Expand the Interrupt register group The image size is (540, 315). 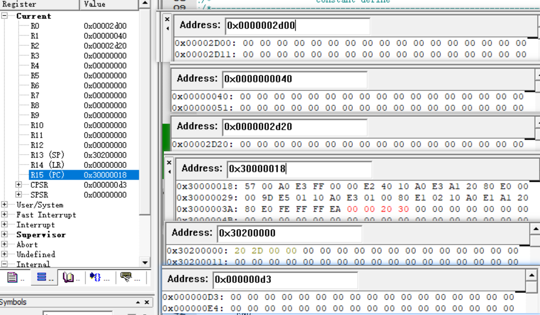[4, 225]
